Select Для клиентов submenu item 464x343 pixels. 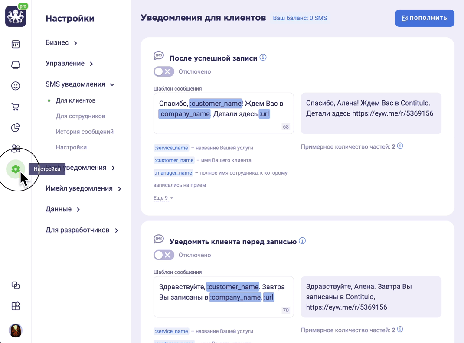[x=76, y=100]
